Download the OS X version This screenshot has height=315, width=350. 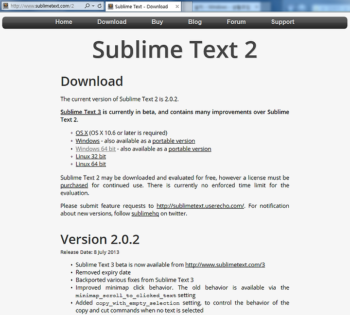pyautogui.click(x=82, y=133)
